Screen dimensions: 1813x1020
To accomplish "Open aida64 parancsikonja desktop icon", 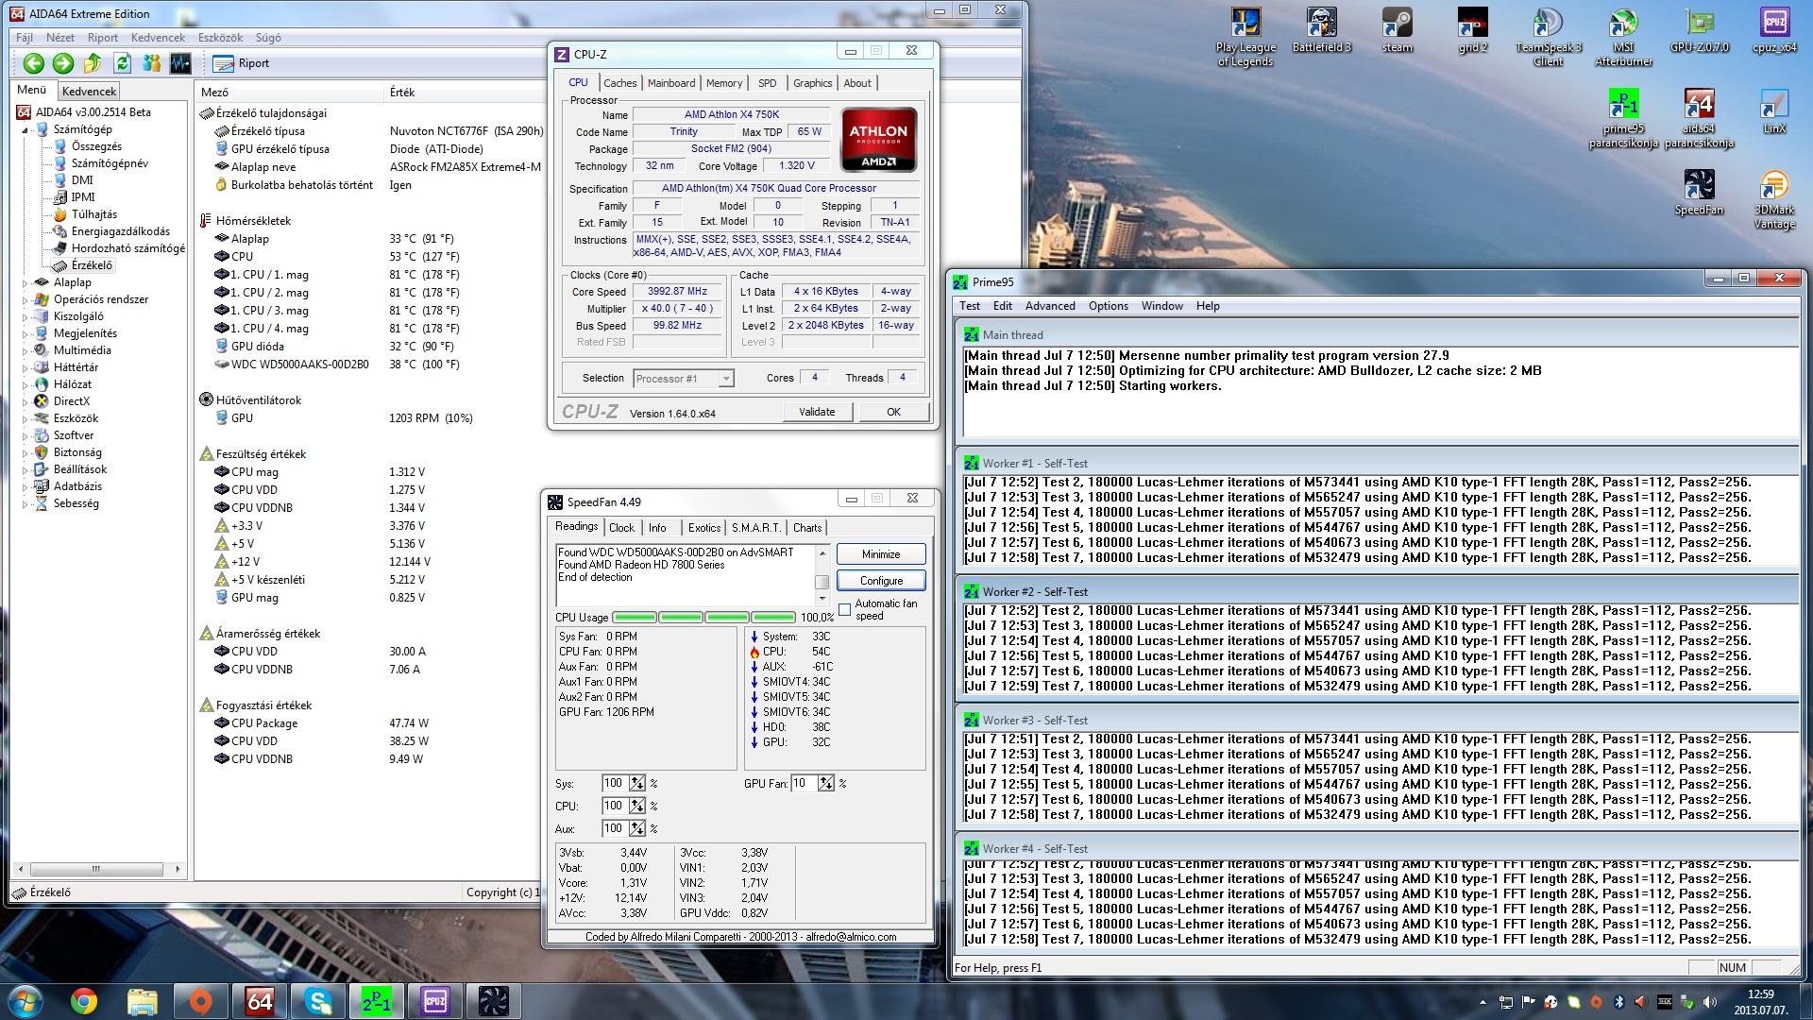I will pyautogui.click(x=1699, y=119).
